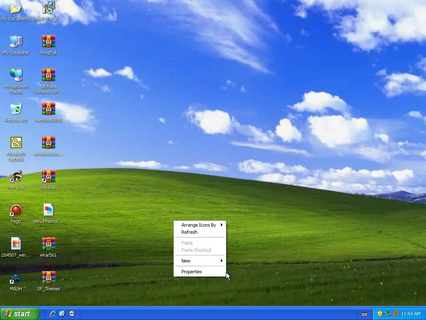Click the Arrange Icons By submenu arrow
Screen dimensions: 426x320
[222, 225]
